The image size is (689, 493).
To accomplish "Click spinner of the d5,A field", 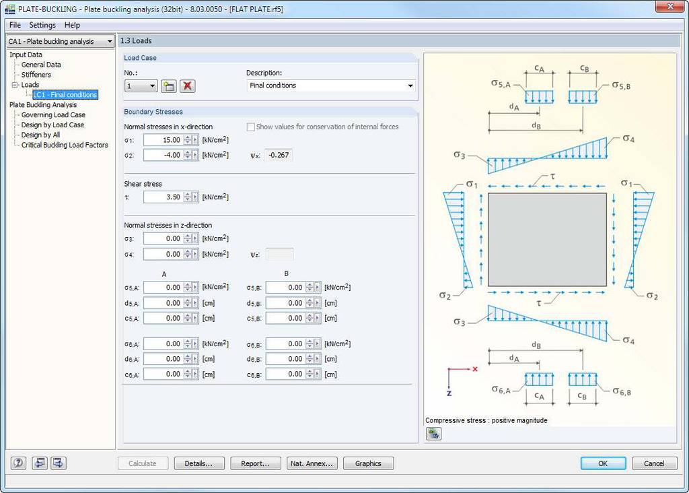I will click(188, 303).
